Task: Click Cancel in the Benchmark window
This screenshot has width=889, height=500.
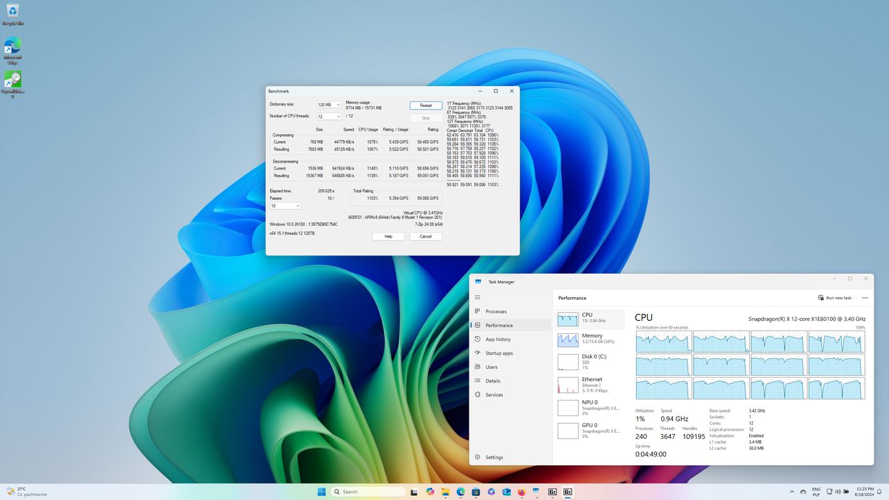Action: coord(426,236)
